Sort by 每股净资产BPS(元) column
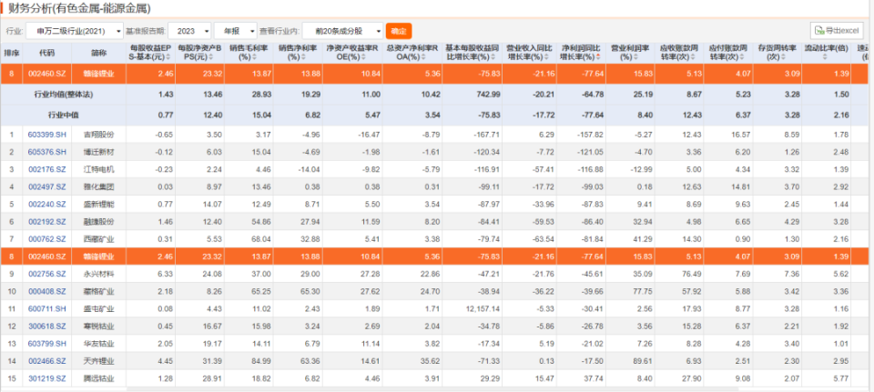 [199, 53]
